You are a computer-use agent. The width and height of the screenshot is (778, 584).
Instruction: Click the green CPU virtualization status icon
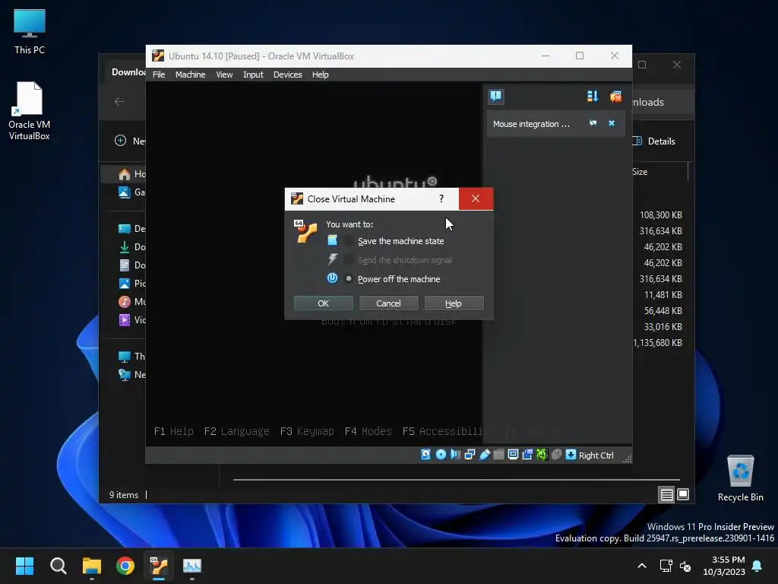(542, 455)
